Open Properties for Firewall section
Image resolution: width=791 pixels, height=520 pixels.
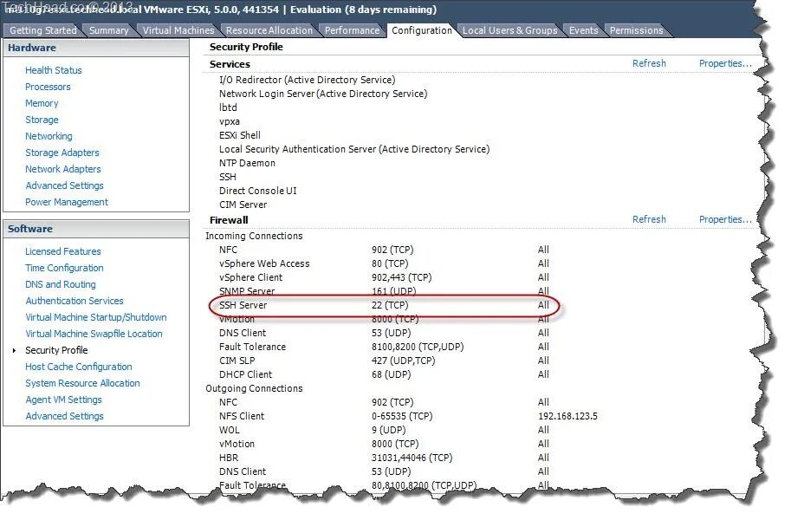tap(725, 219)
